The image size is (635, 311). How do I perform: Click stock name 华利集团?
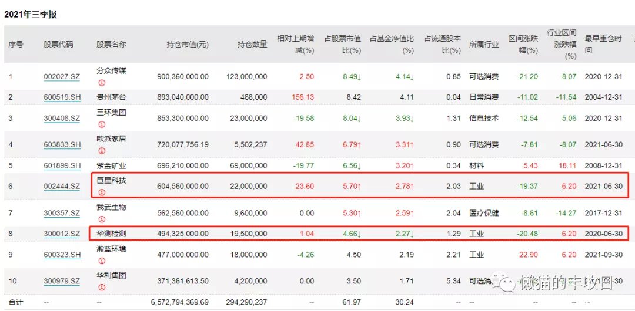111,275
